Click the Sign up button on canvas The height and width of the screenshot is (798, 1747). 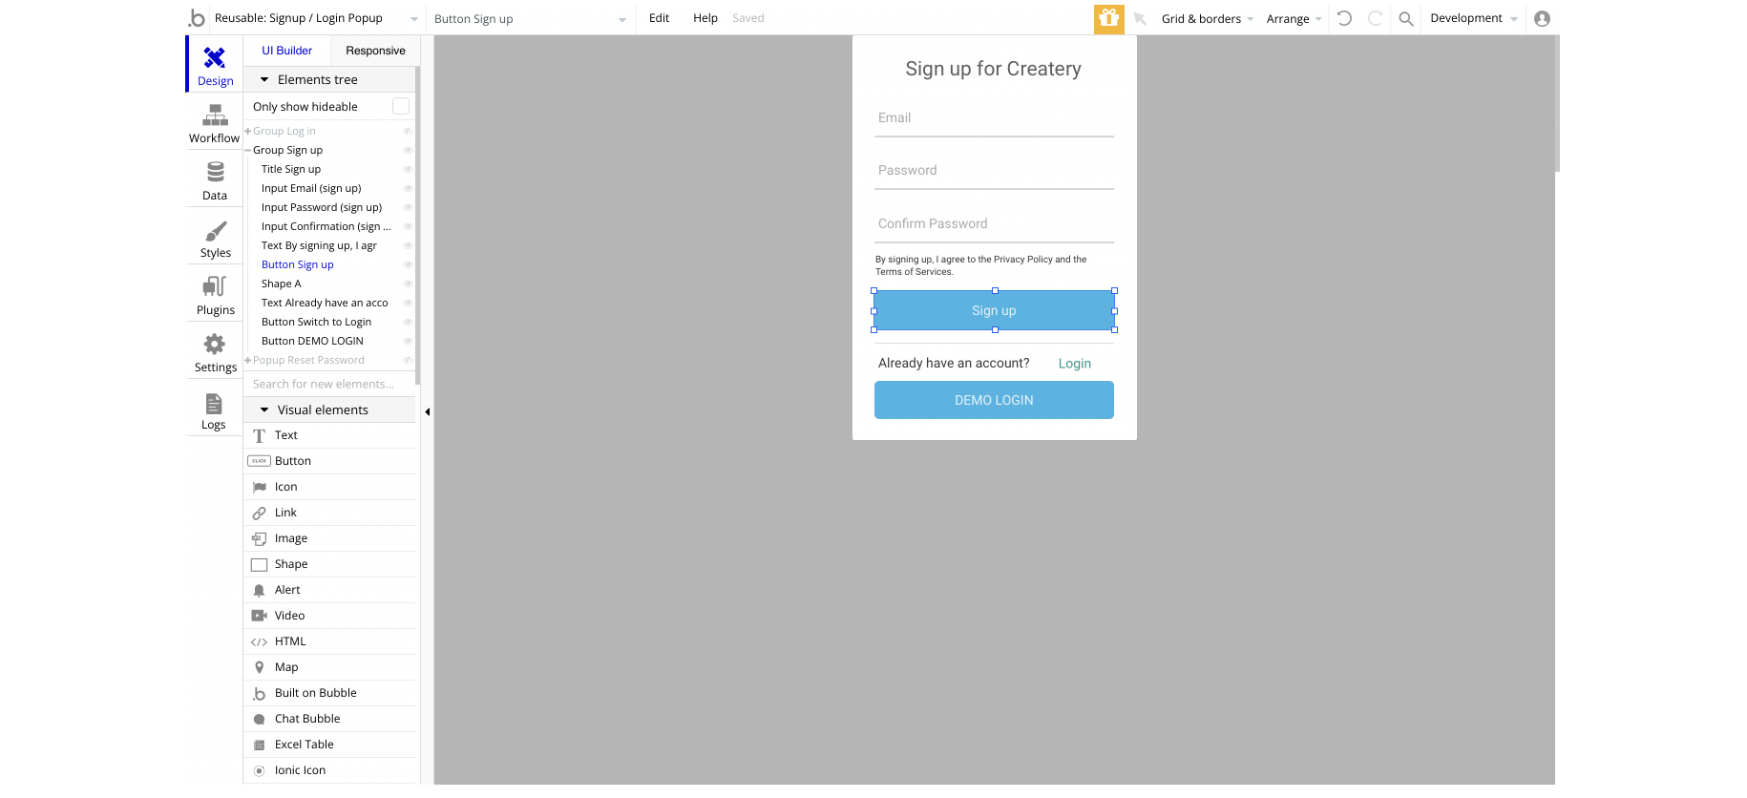(x=994, y=310)
